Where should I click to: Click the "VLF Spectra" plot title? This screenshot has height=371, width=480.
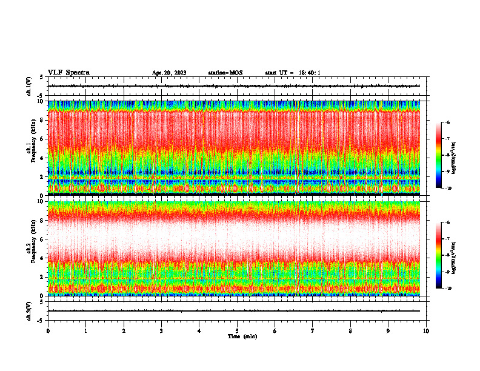pos(68,73)
